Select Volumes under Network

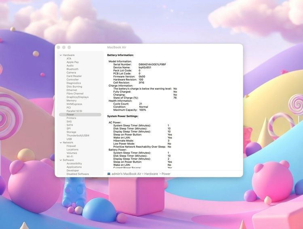[x=72, y=153]
